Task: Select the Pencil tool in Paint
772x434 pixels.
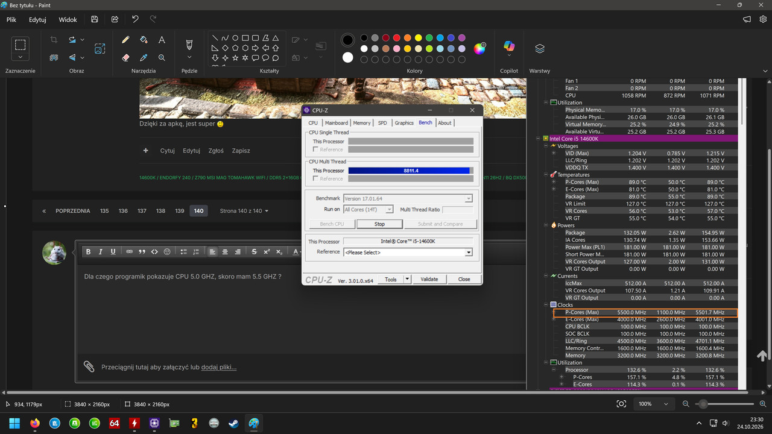Action: click(125, 40)
